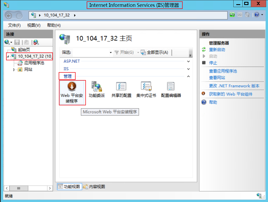The image size is (268, 202).
Task: Open the 帮助(H) menu
Action: (x=54, y=25)
